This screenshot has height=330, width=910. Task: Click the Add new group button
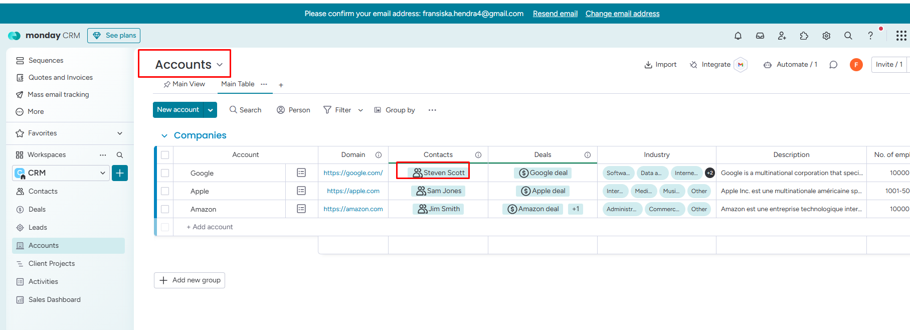[x=190, y=280]
